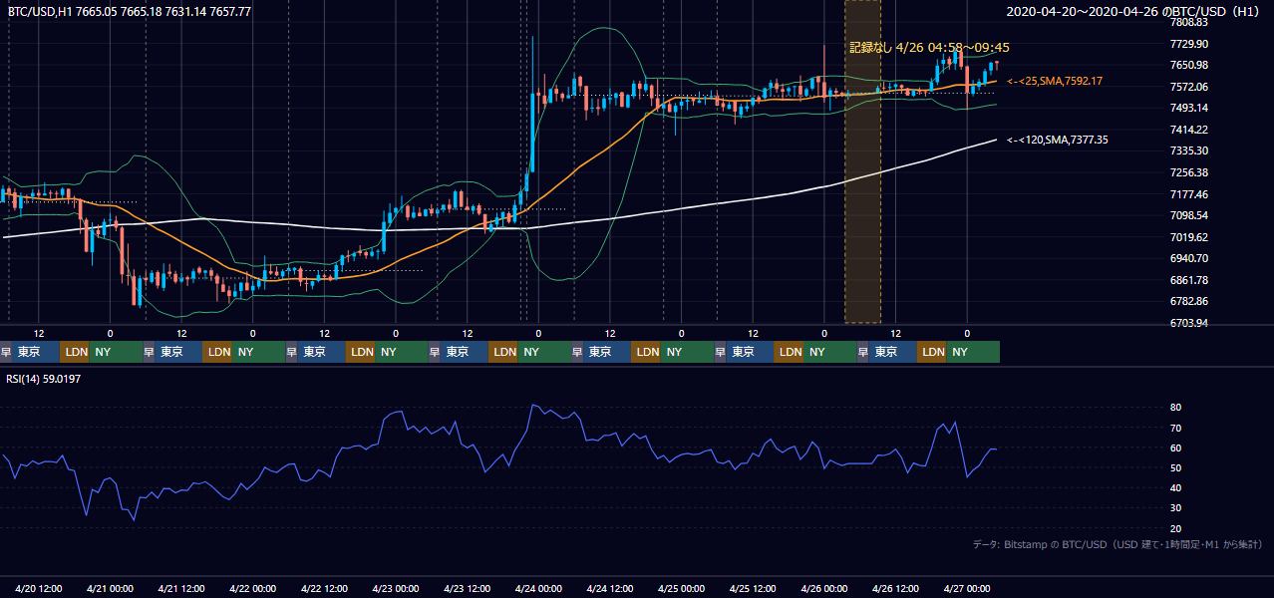Click the 4/24 00:00 time axis label
This screenshot has height=598, width=1274.
click(538, 589)
